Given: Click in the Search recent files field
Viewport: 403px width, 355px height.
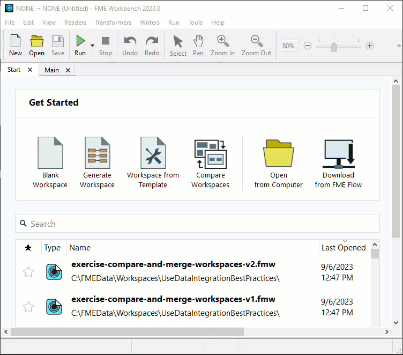Looking at the screenshot, I should pyautogui.click(x=197, y=224).
